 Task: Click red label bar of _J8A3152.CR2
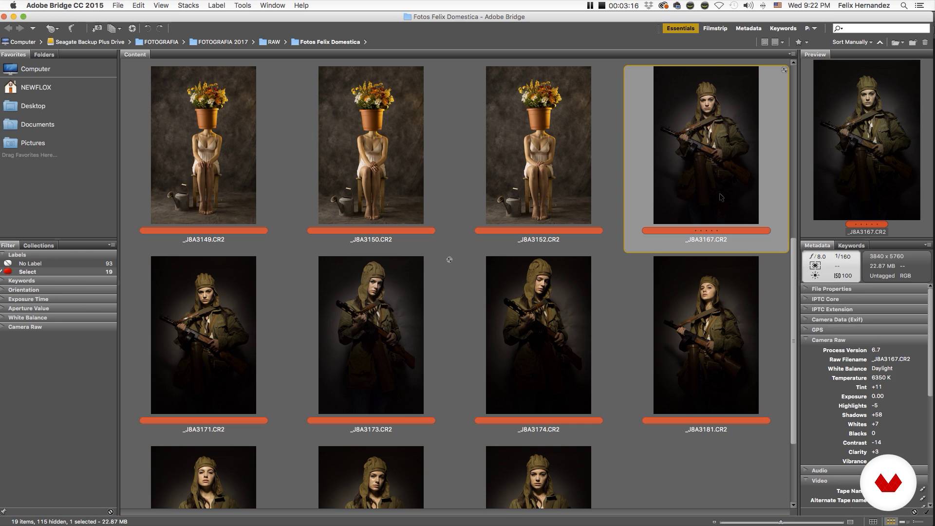click(x=539, y=231)
